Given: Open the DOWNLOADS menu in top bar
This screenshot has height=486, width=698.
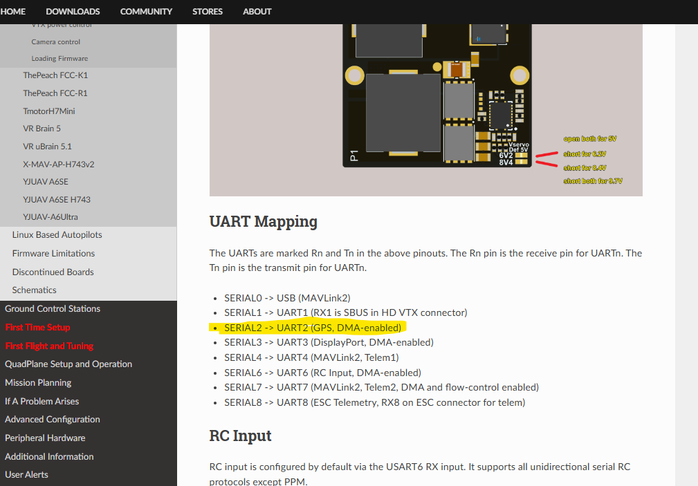Looking at the screenshot, I should pyautogui.click(x=73, y=12).
